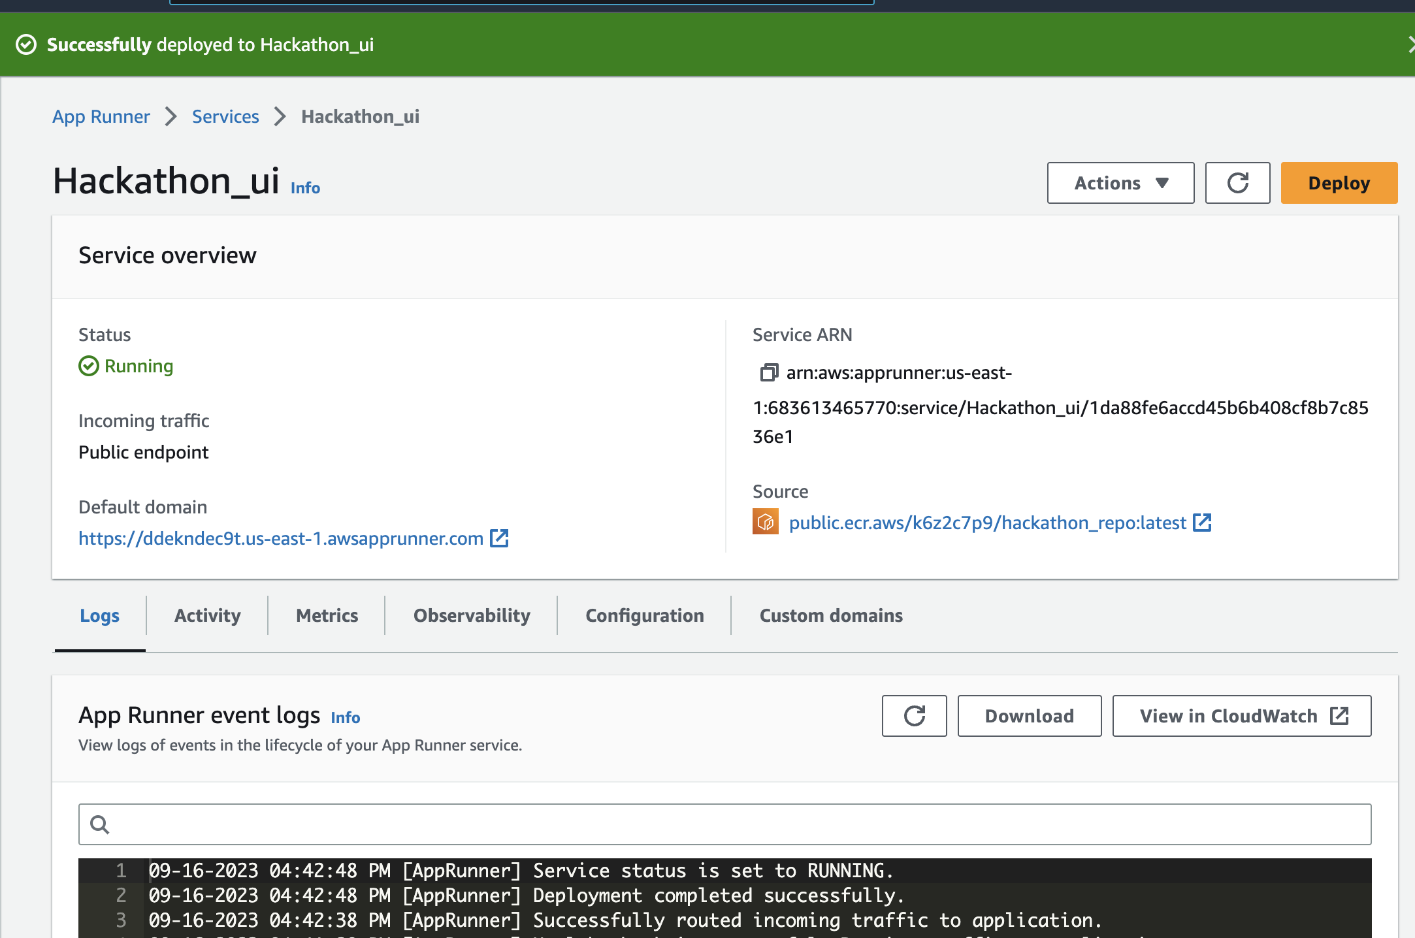This screenshot has height=938, width=1415.
Task: Open the Custom domains tab
Action: point(830,615)
